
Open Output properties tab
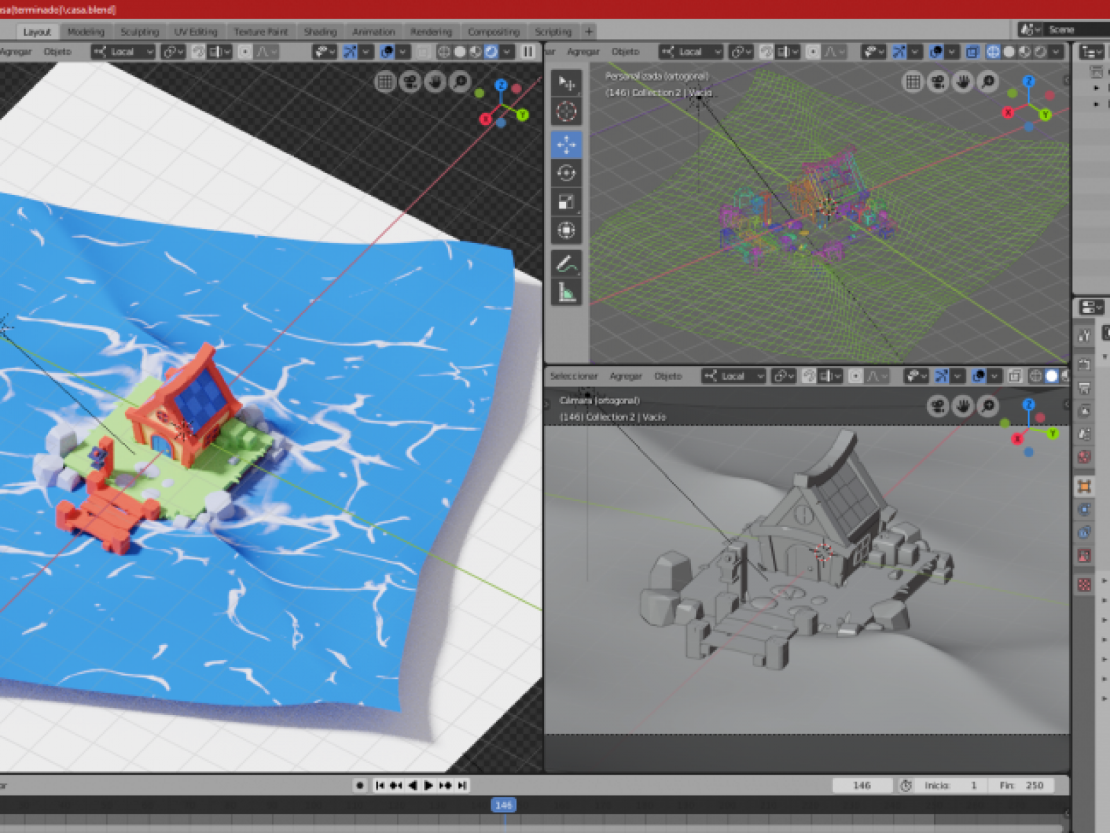(x=1084, y=387)
